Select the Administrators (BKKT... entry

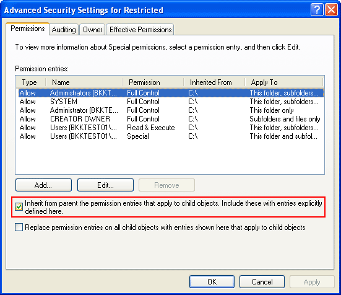pos(171,93)
